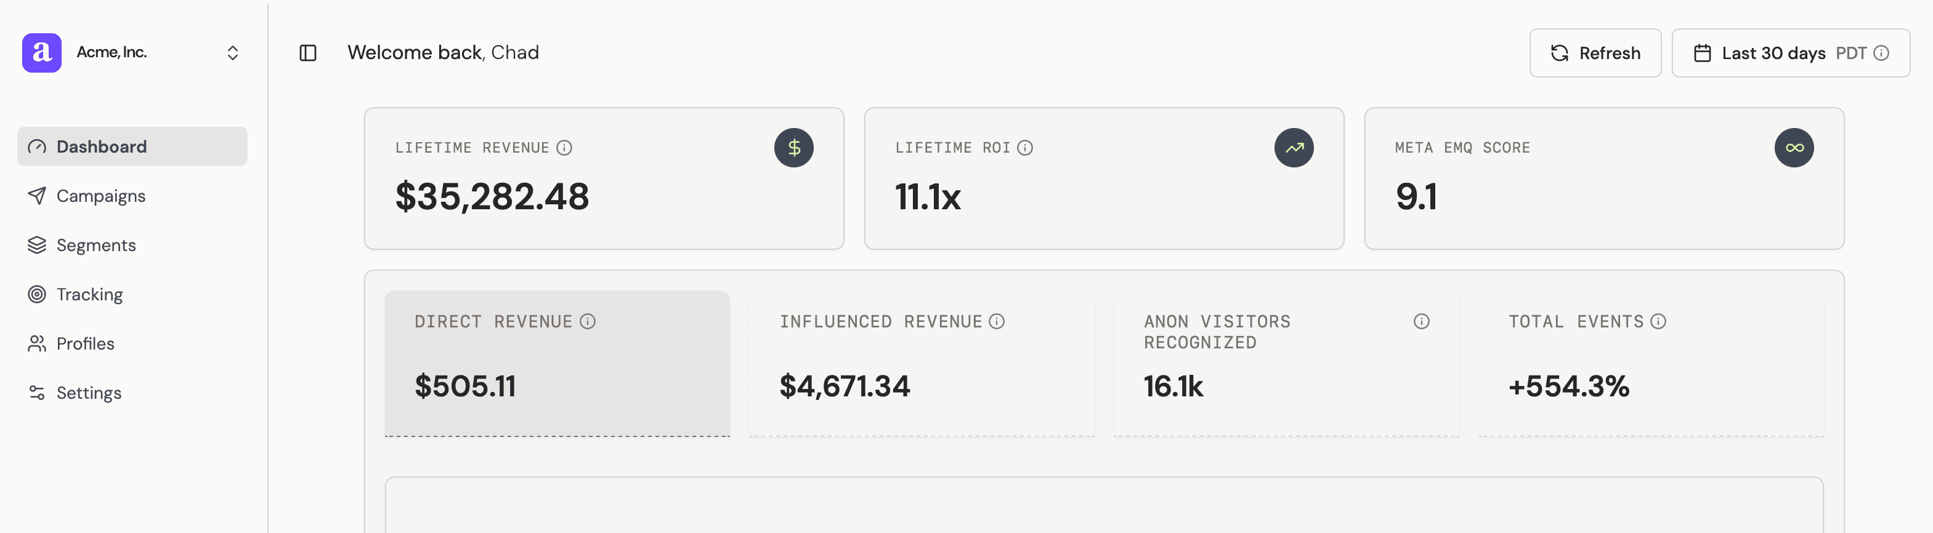Click the Lifetime ROI info icon

click(x=1025, y=148)
